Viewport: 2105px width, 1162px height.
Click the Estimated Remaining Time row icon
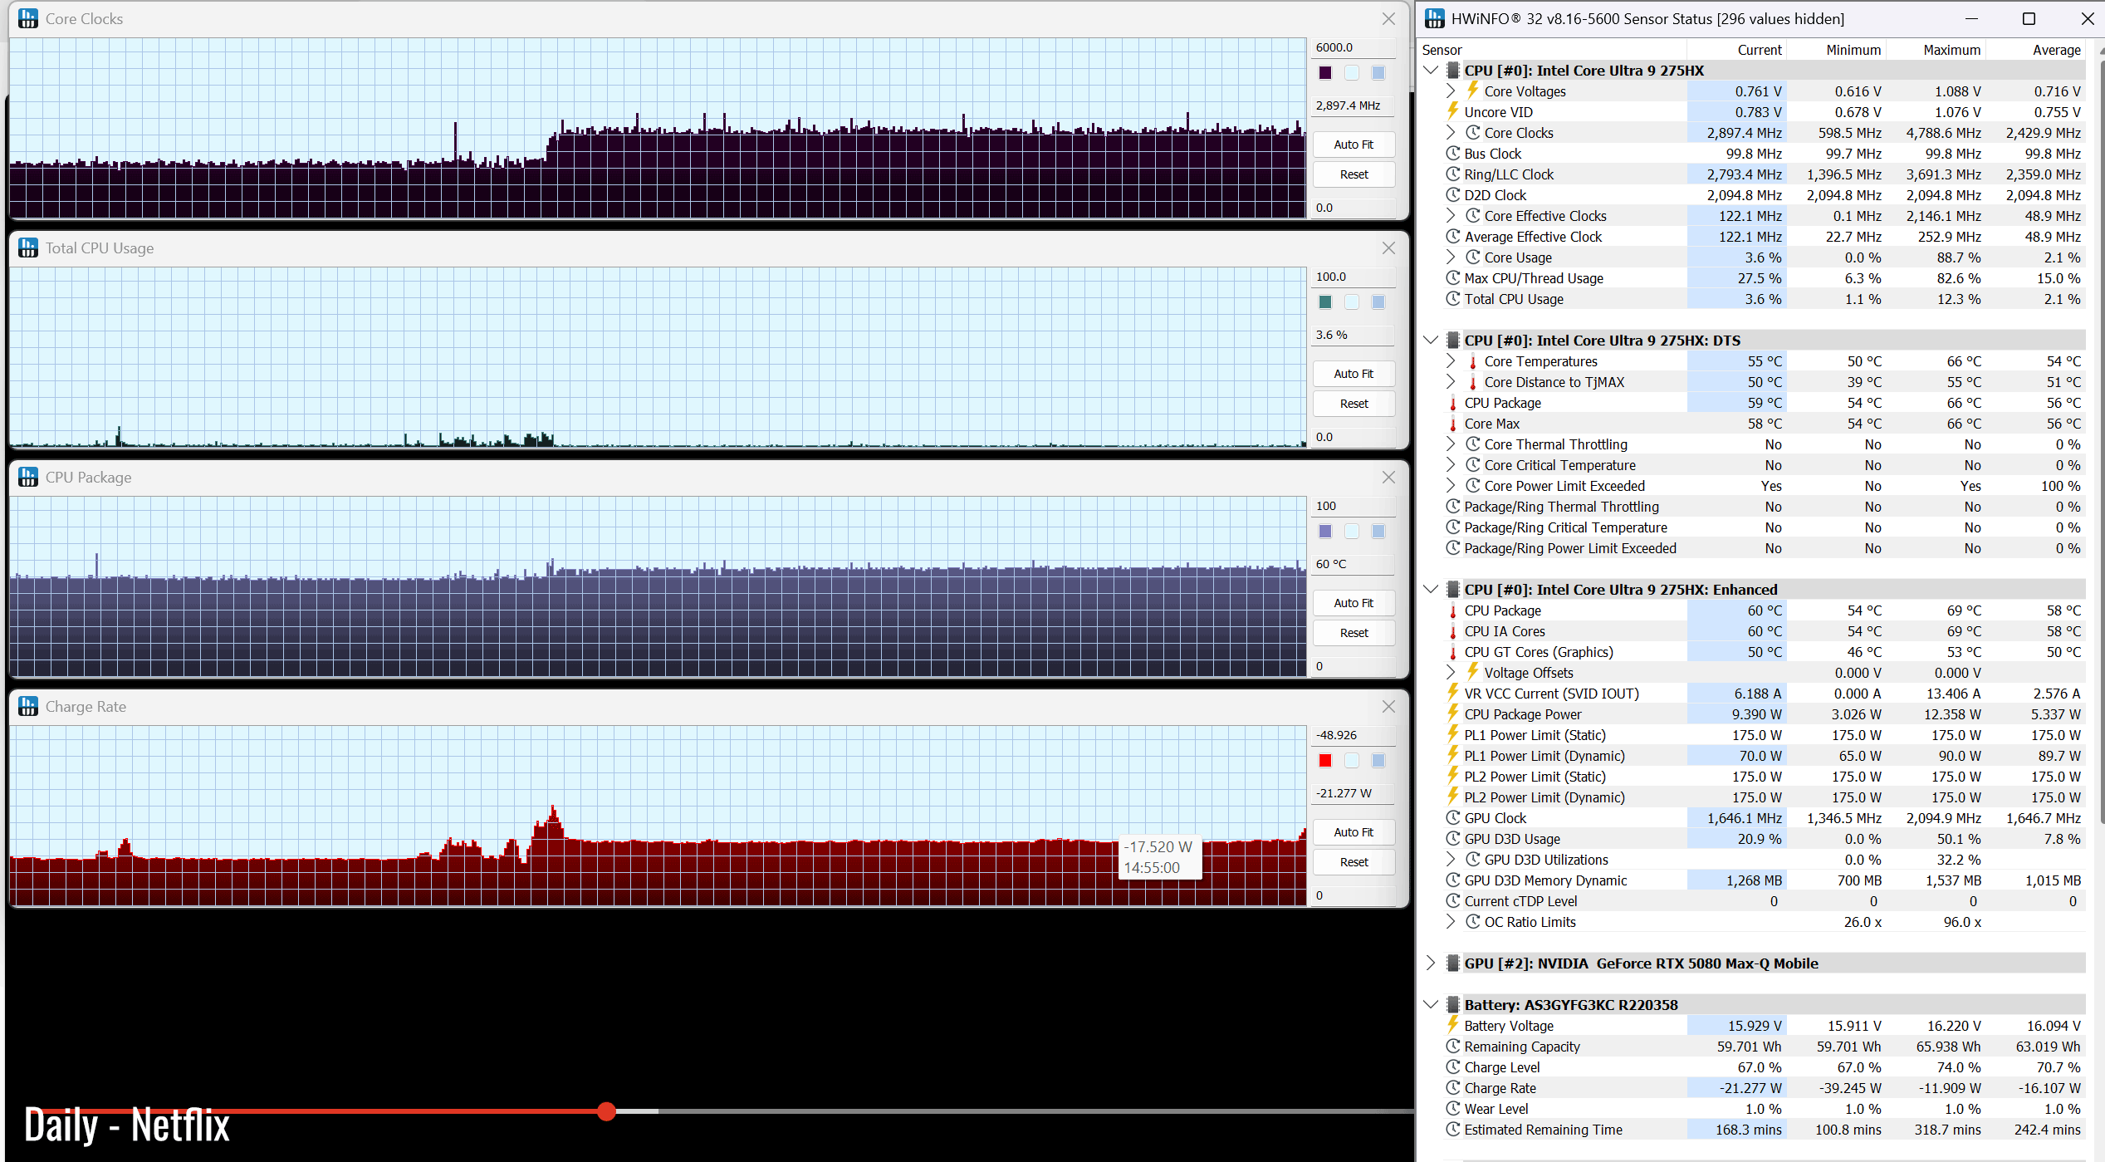tap(1453, 1130)
